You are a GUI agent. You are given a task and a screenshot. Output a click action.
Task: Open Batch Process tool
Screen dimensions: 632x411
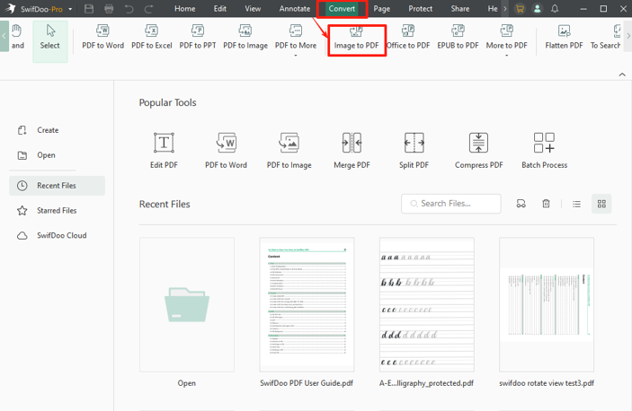pyautogui.click(x=544, y=151)
